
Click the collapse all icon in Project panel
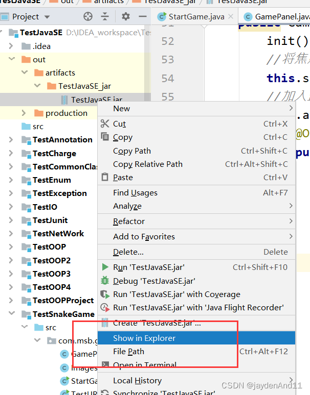(x=104, y=17)
